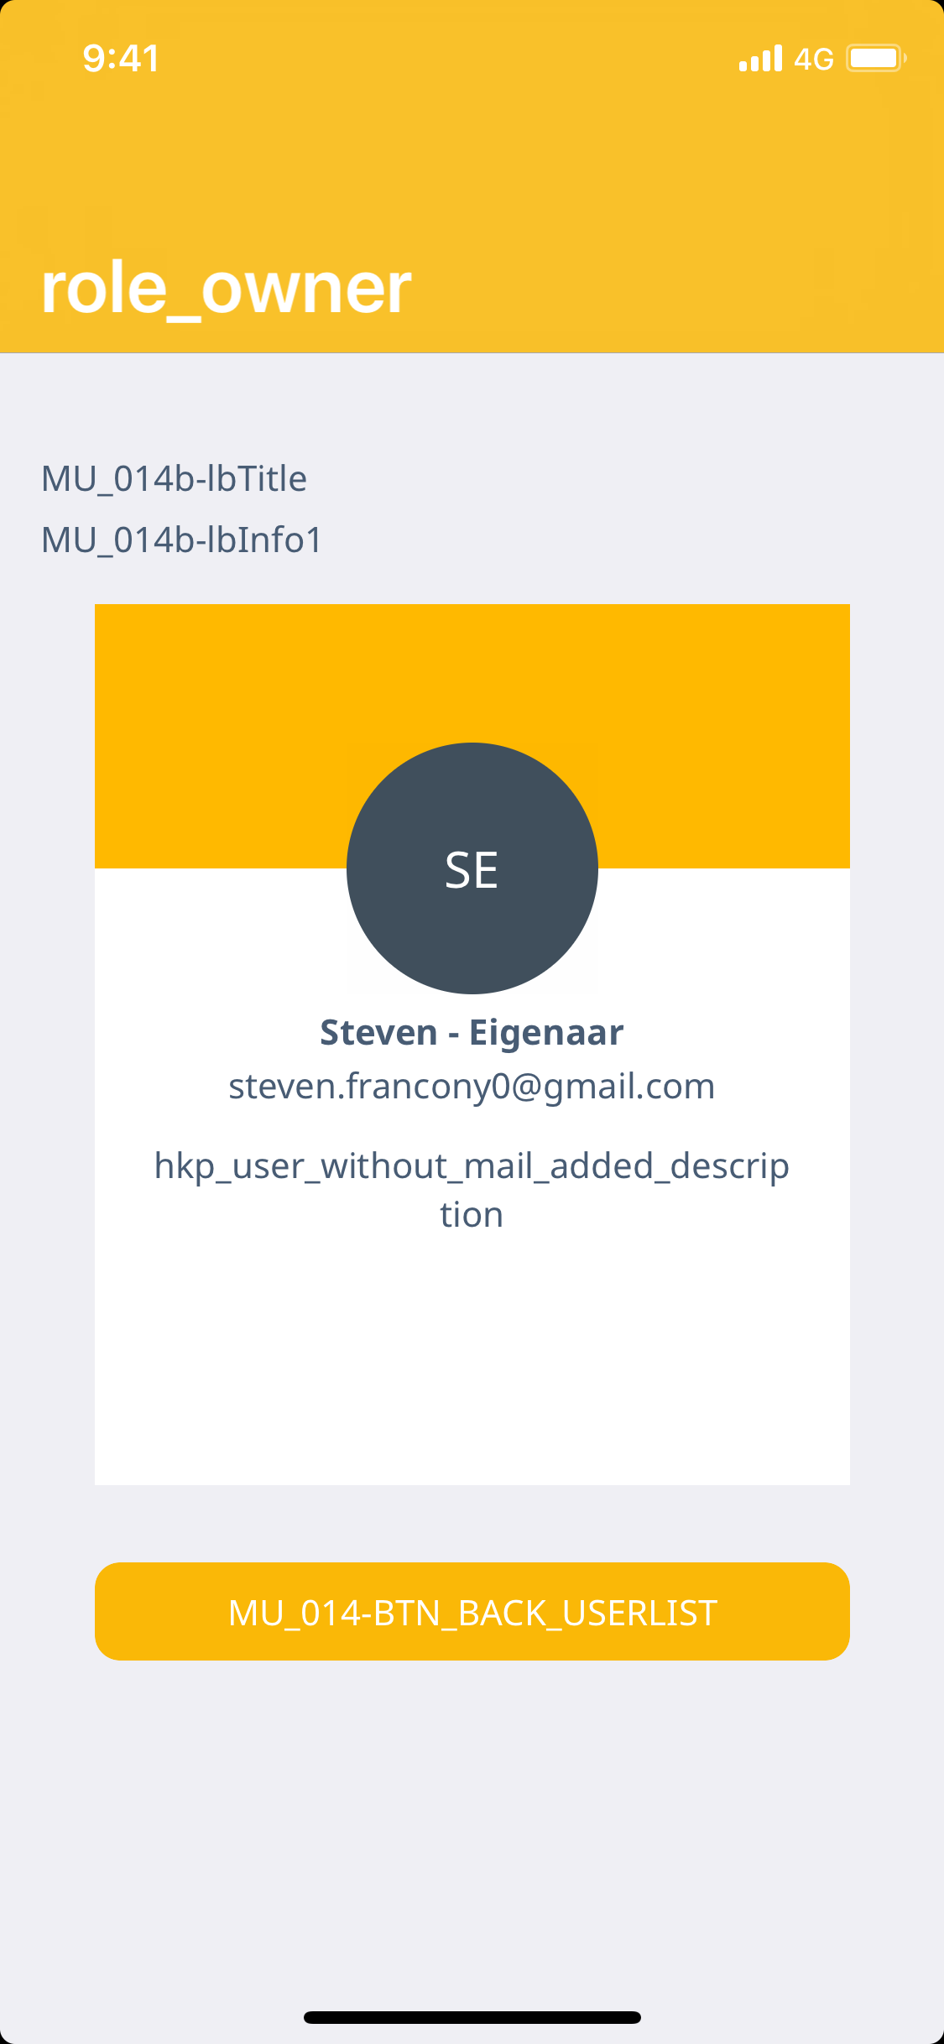Tap the SE initials avatar circle
This screenshot has height=2044, width=944.
472,868
